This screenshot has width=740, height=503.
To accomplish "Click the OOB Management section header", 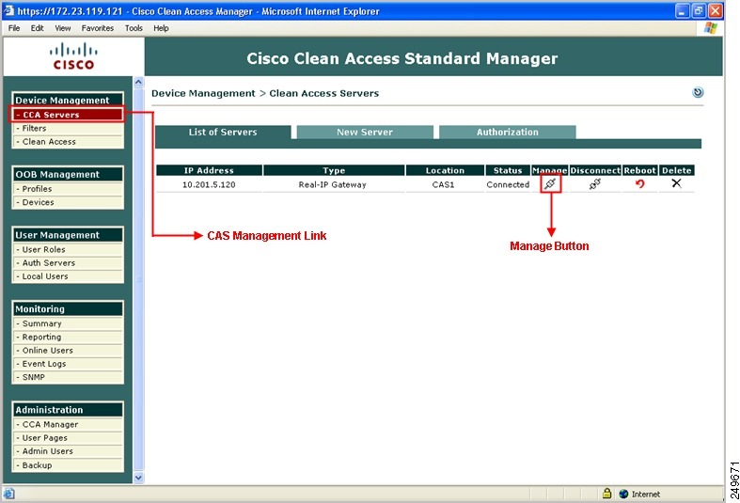I will coord(67,174).
